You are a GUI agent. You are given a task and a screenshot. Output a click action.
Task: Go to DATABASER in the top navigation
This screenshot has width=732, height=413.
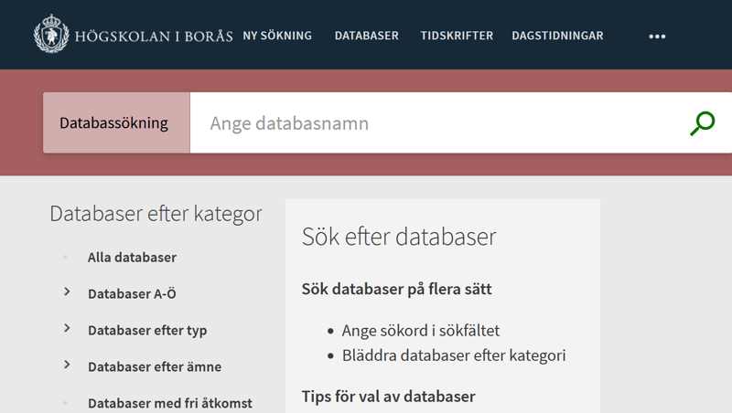coord(366,36)
